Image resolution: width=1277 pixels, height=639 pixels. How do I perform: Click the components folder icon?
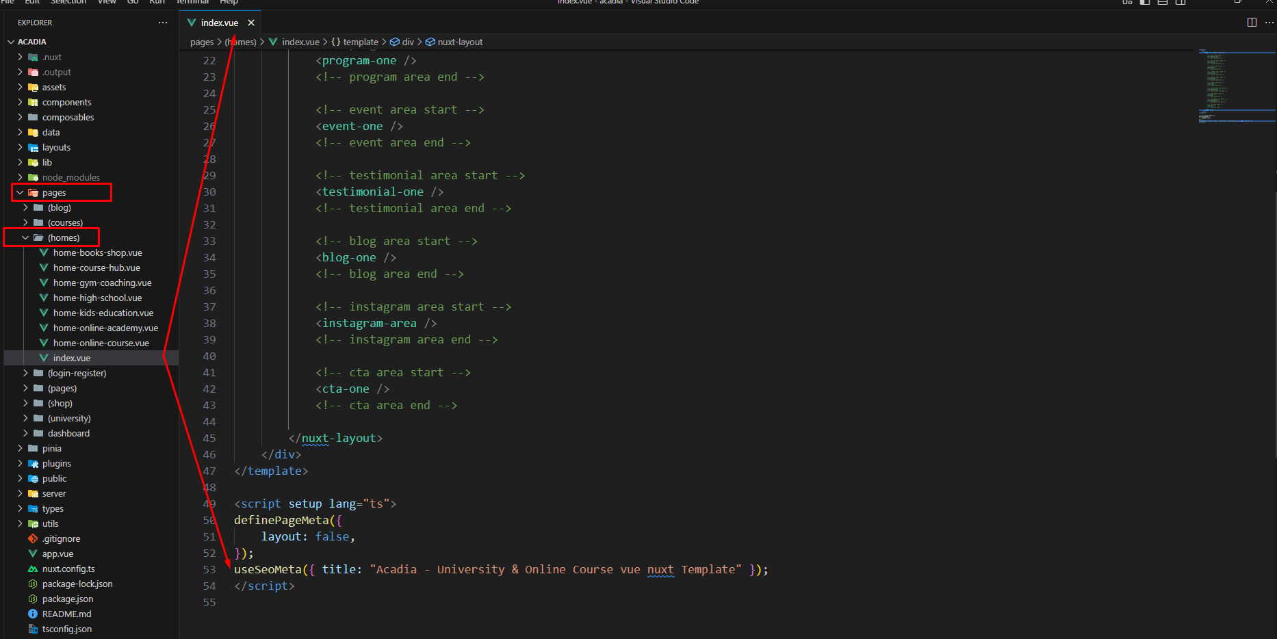(x=33, y=102)
